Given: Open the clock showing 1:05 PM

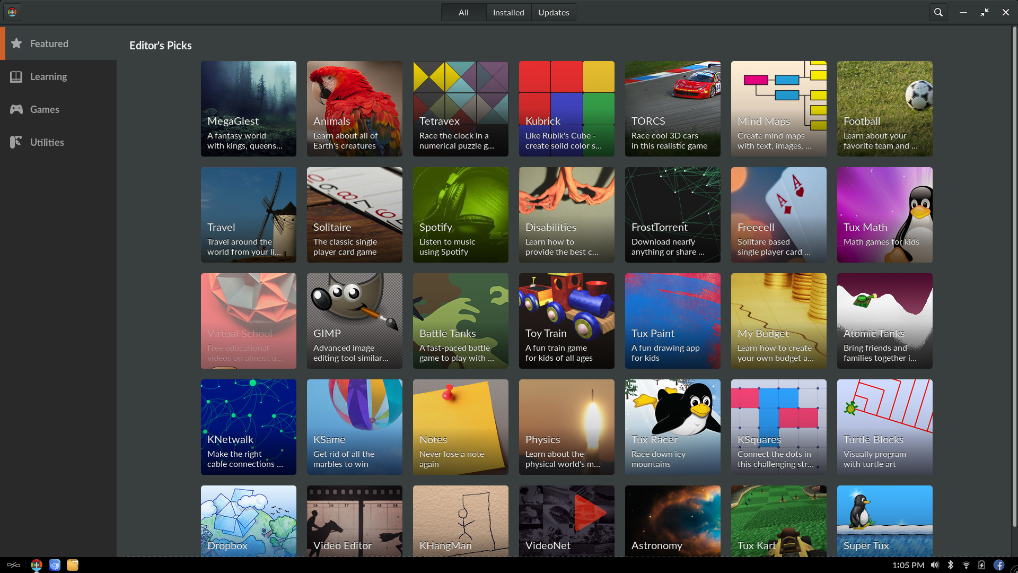Looking at the screenshot, I should (908, 565).
